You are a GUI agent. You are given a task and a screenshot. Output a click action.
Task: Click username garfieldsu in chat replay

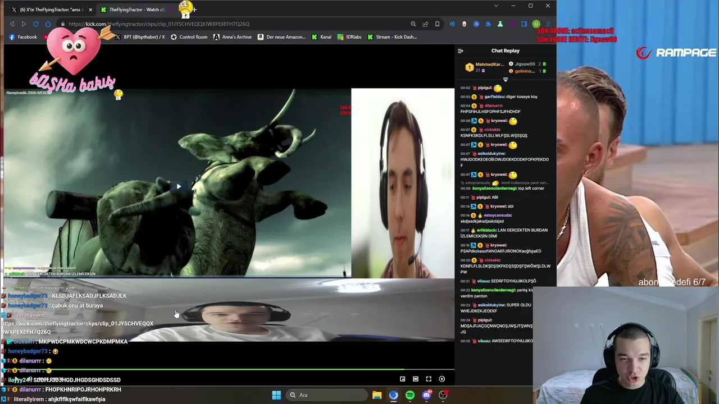tap(495, 97)
